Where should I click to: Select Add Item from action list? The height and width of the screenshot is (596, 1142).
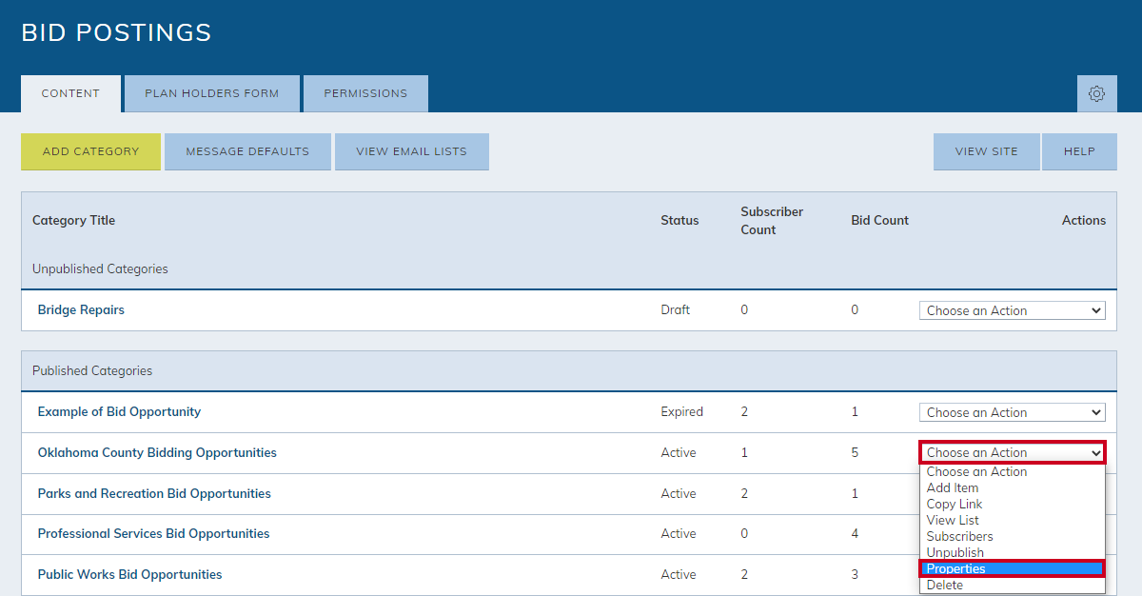[1013, 487]
